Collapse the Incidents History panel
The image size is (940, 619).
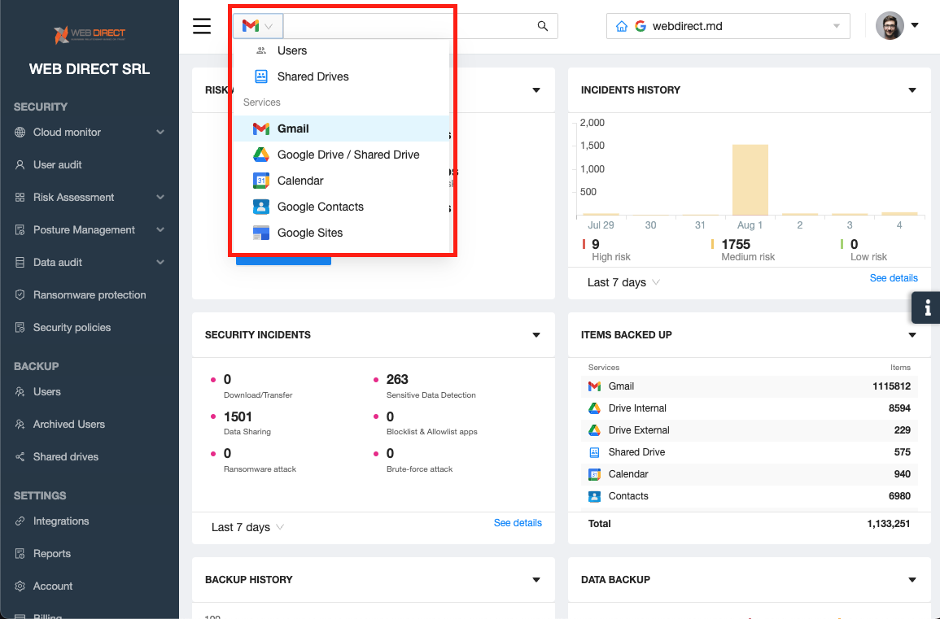point(912,90)
